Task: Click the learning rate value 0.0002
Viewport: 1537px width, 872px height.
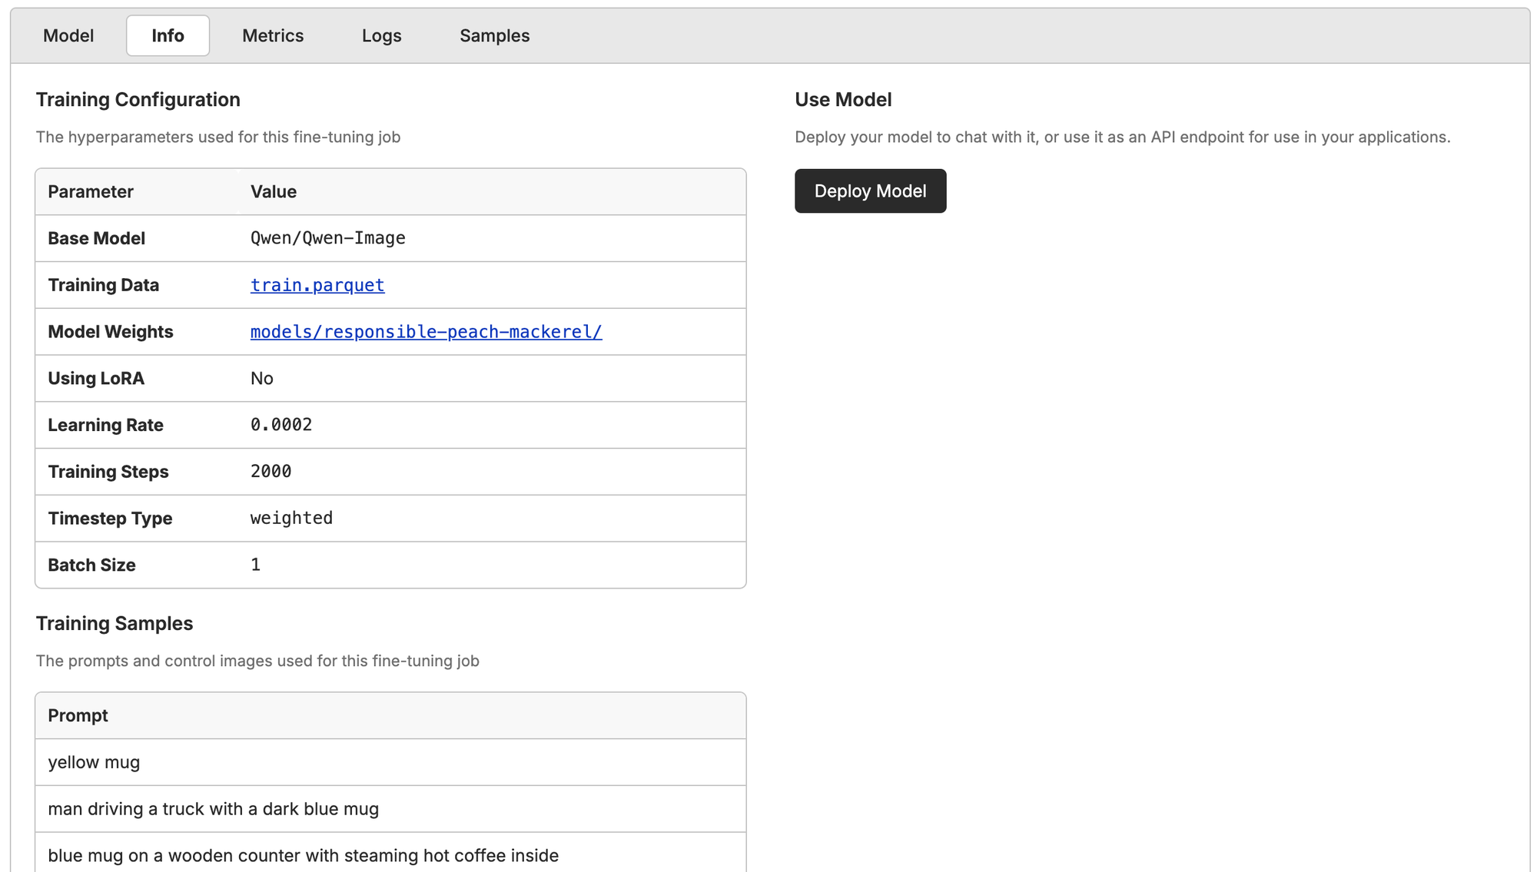Action: [281, 425]
